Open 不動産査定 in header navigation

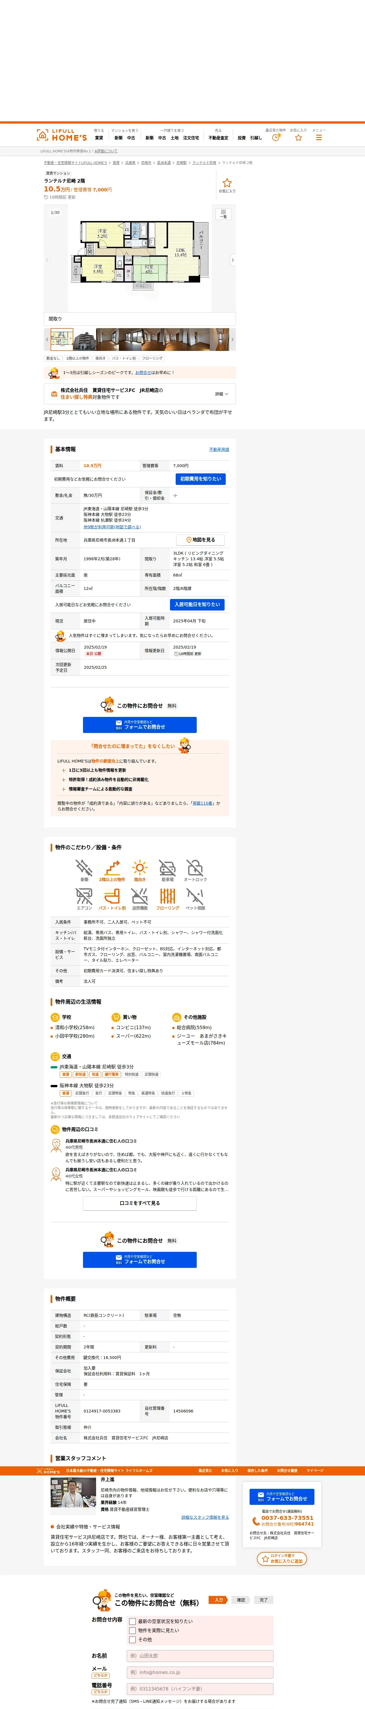(218, 138)
